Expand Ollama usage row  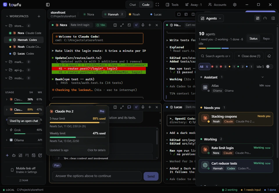point(7,140)
